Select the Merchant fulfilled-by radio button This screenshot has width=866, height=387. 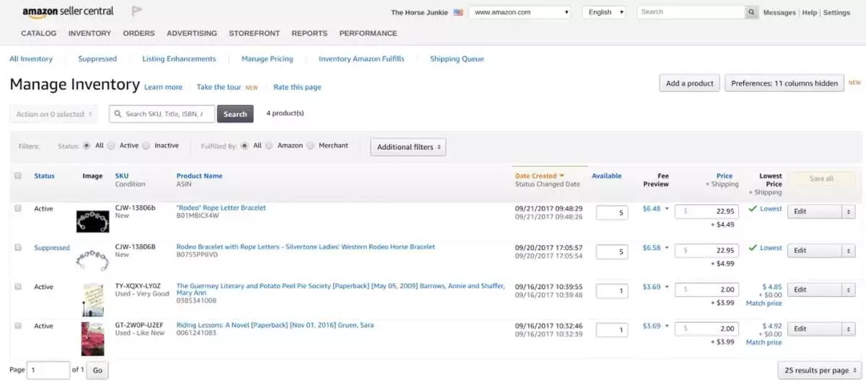pos(310,146)
